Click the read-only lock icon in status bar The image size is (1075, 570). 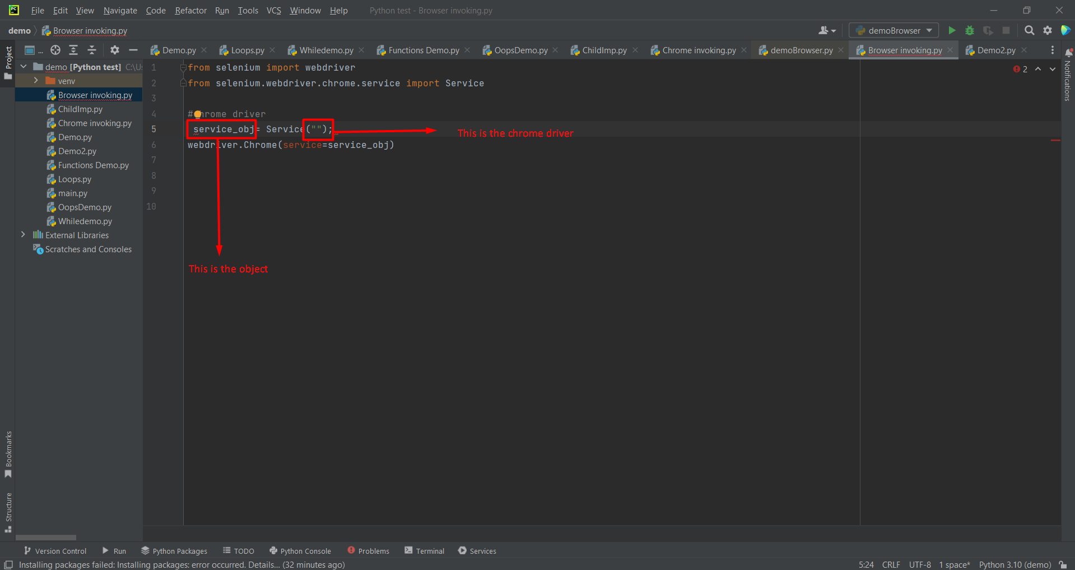coord(1063,564)
